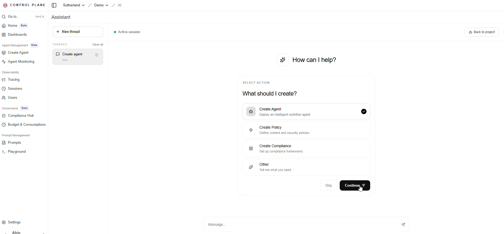This screenshot has height=234, width=504.
Task: Click the grid icon on Create Compliance option
Action: coord(251,148)
